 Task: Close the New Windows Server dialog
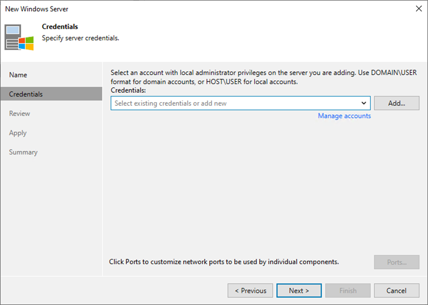click(419, 9)
